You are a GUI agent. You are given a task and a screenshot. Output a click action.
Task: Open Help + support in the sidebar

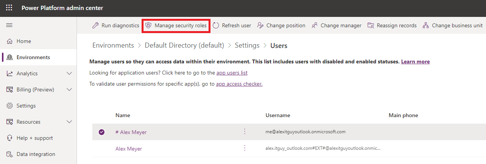pos(35,138)
